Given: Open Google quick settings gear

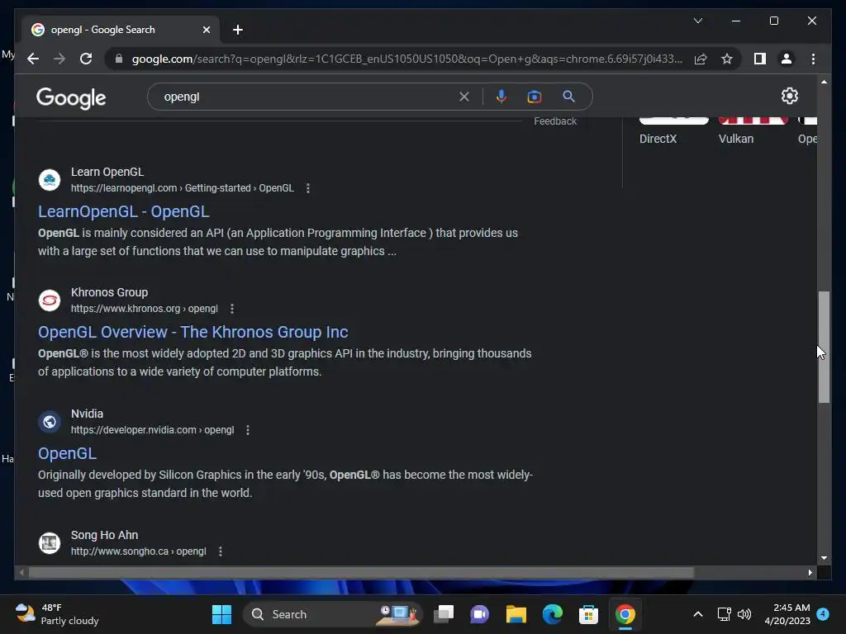Looking at the screenshot, I should click(789, 96).
